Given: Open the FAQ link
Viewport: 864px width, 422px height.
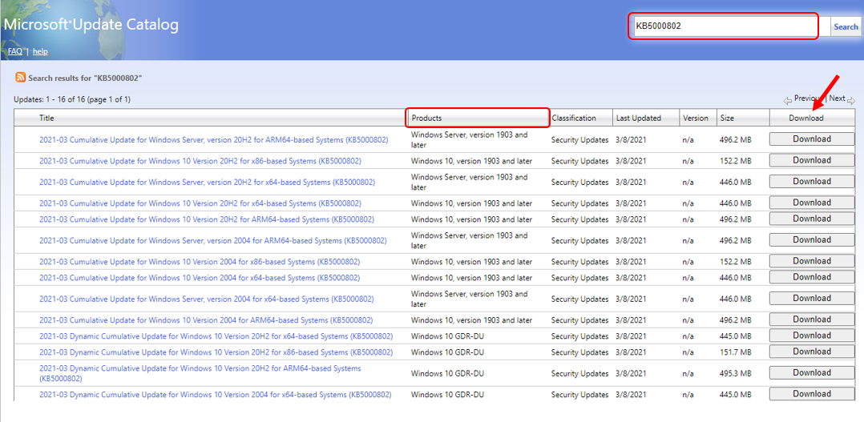Looking at the screenshot, I should (15, 51).
